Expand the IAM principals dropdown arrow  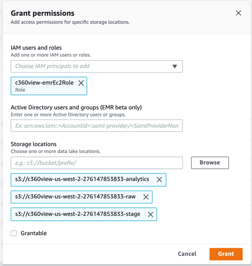(175, 66)
